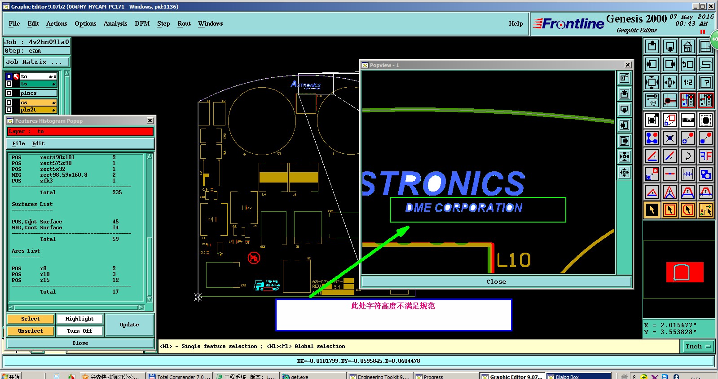Click the histogram list horizontal scrollbar
718x379 pixels.
tap(76, 308)
